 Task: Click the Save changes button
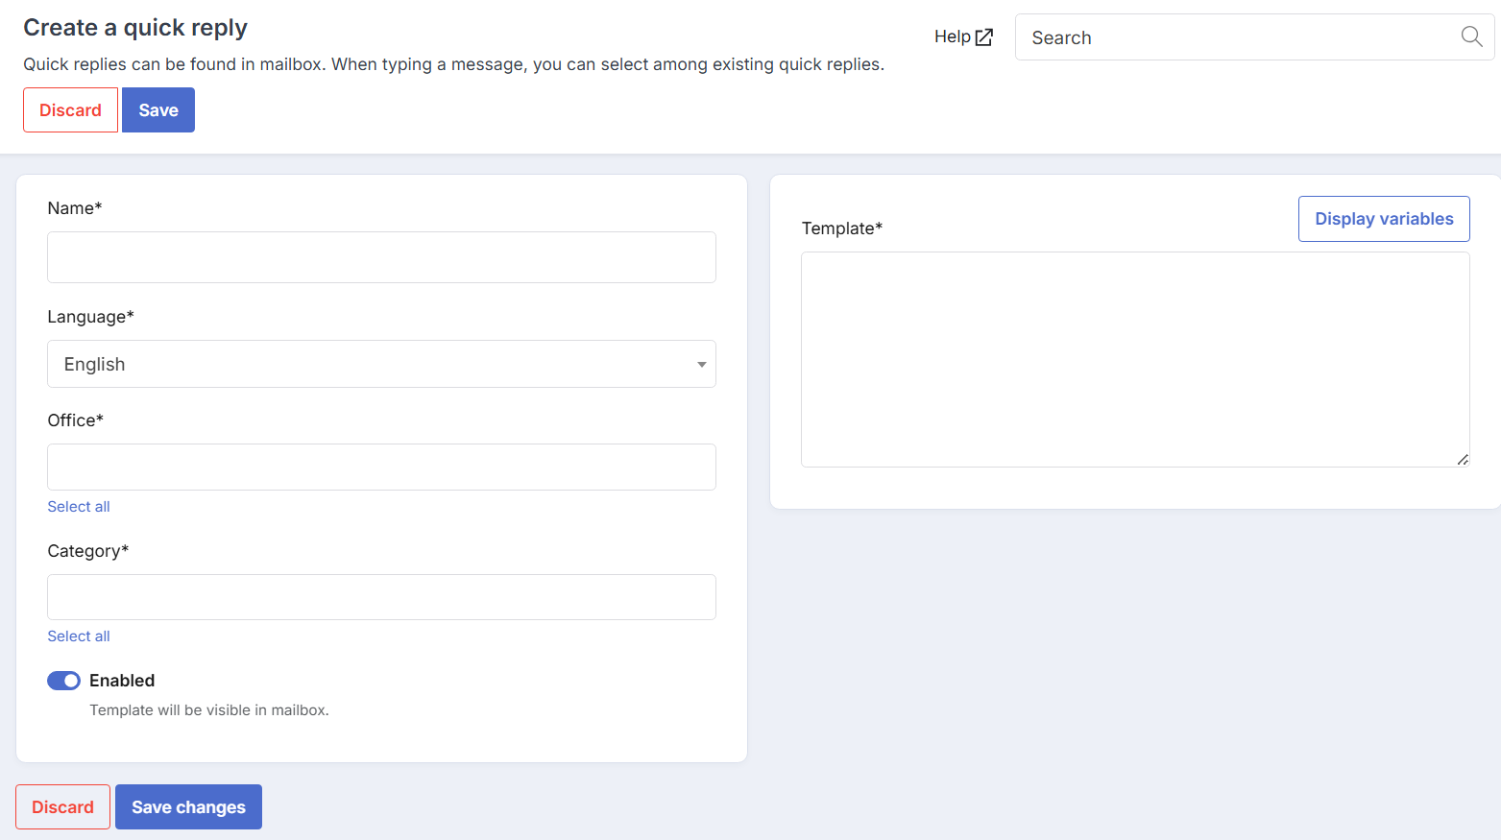188,806
